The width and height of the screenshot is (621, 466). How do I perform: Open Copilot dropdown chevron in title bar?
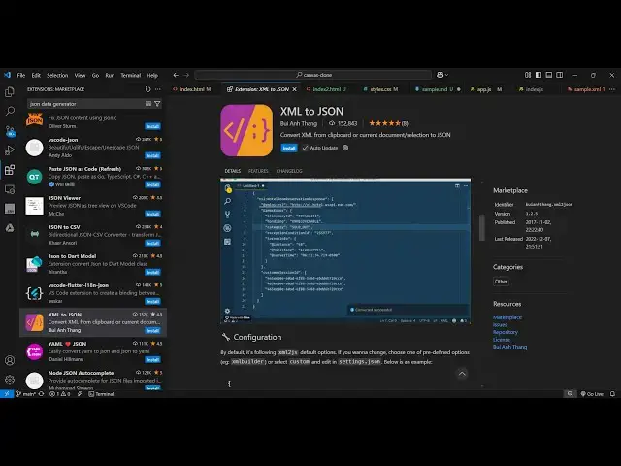coord(446,75)
